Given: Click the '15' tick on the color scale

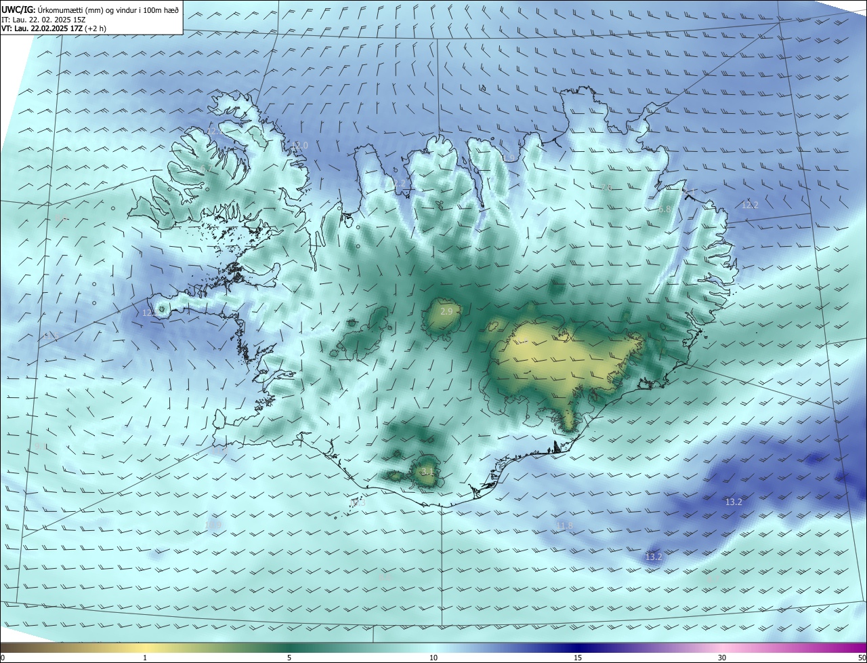Looking at the screenshot, I should coord(578,658).
